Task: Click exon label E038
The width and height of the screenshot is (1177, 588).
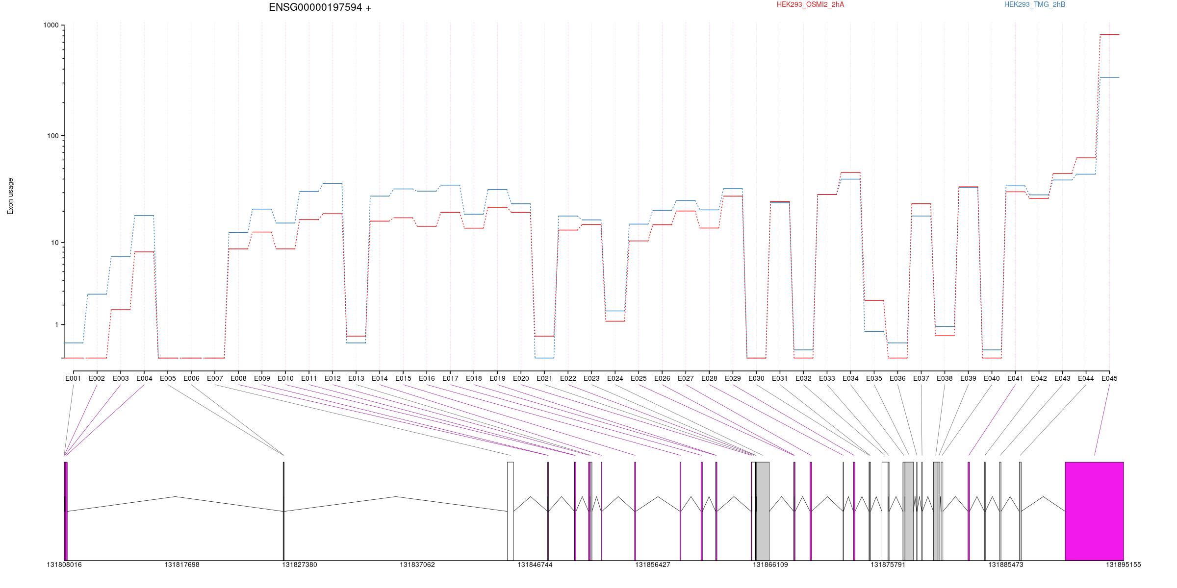Action: tap(945, 378)
